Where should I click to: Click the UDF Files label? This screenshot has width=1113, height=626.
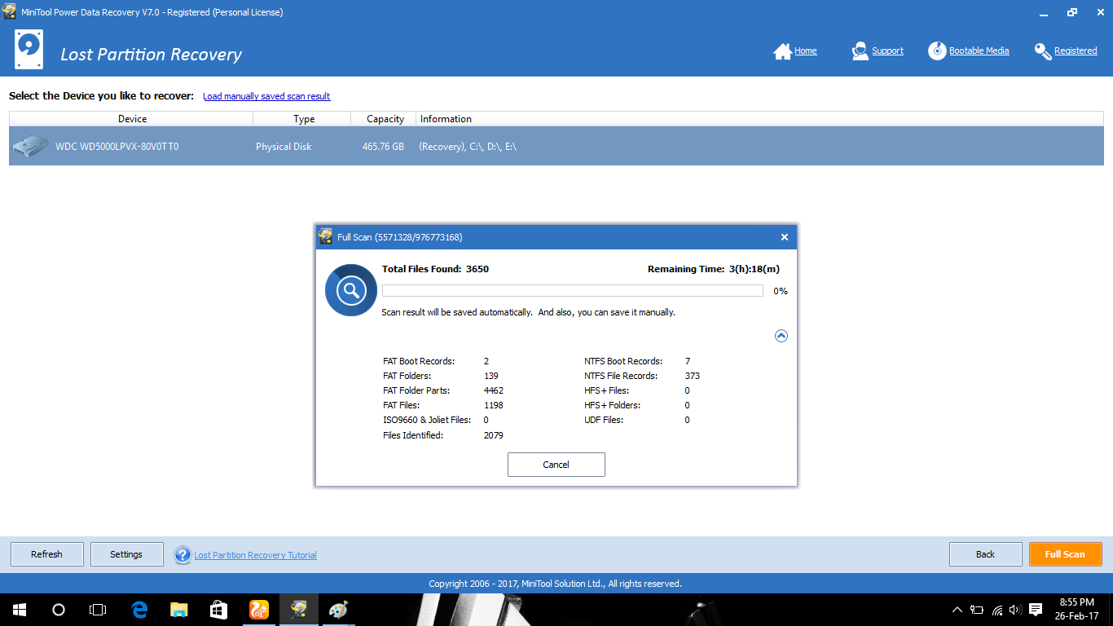click(604, 420)
